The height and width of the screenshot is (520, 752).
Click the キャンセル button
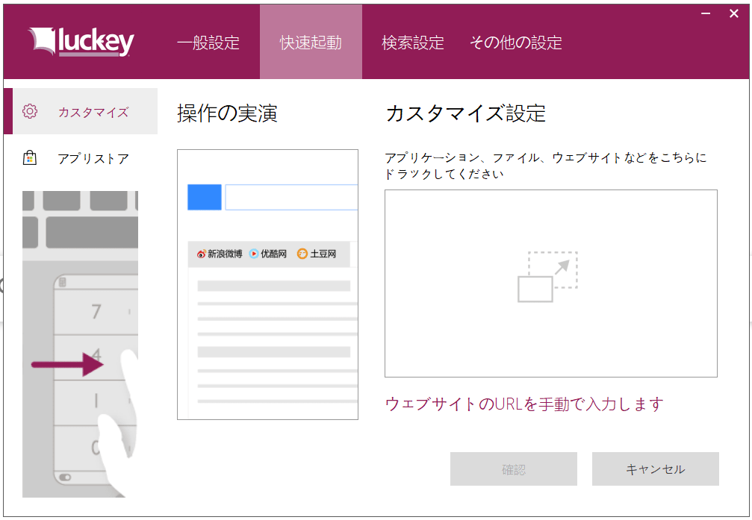point(656,469)
